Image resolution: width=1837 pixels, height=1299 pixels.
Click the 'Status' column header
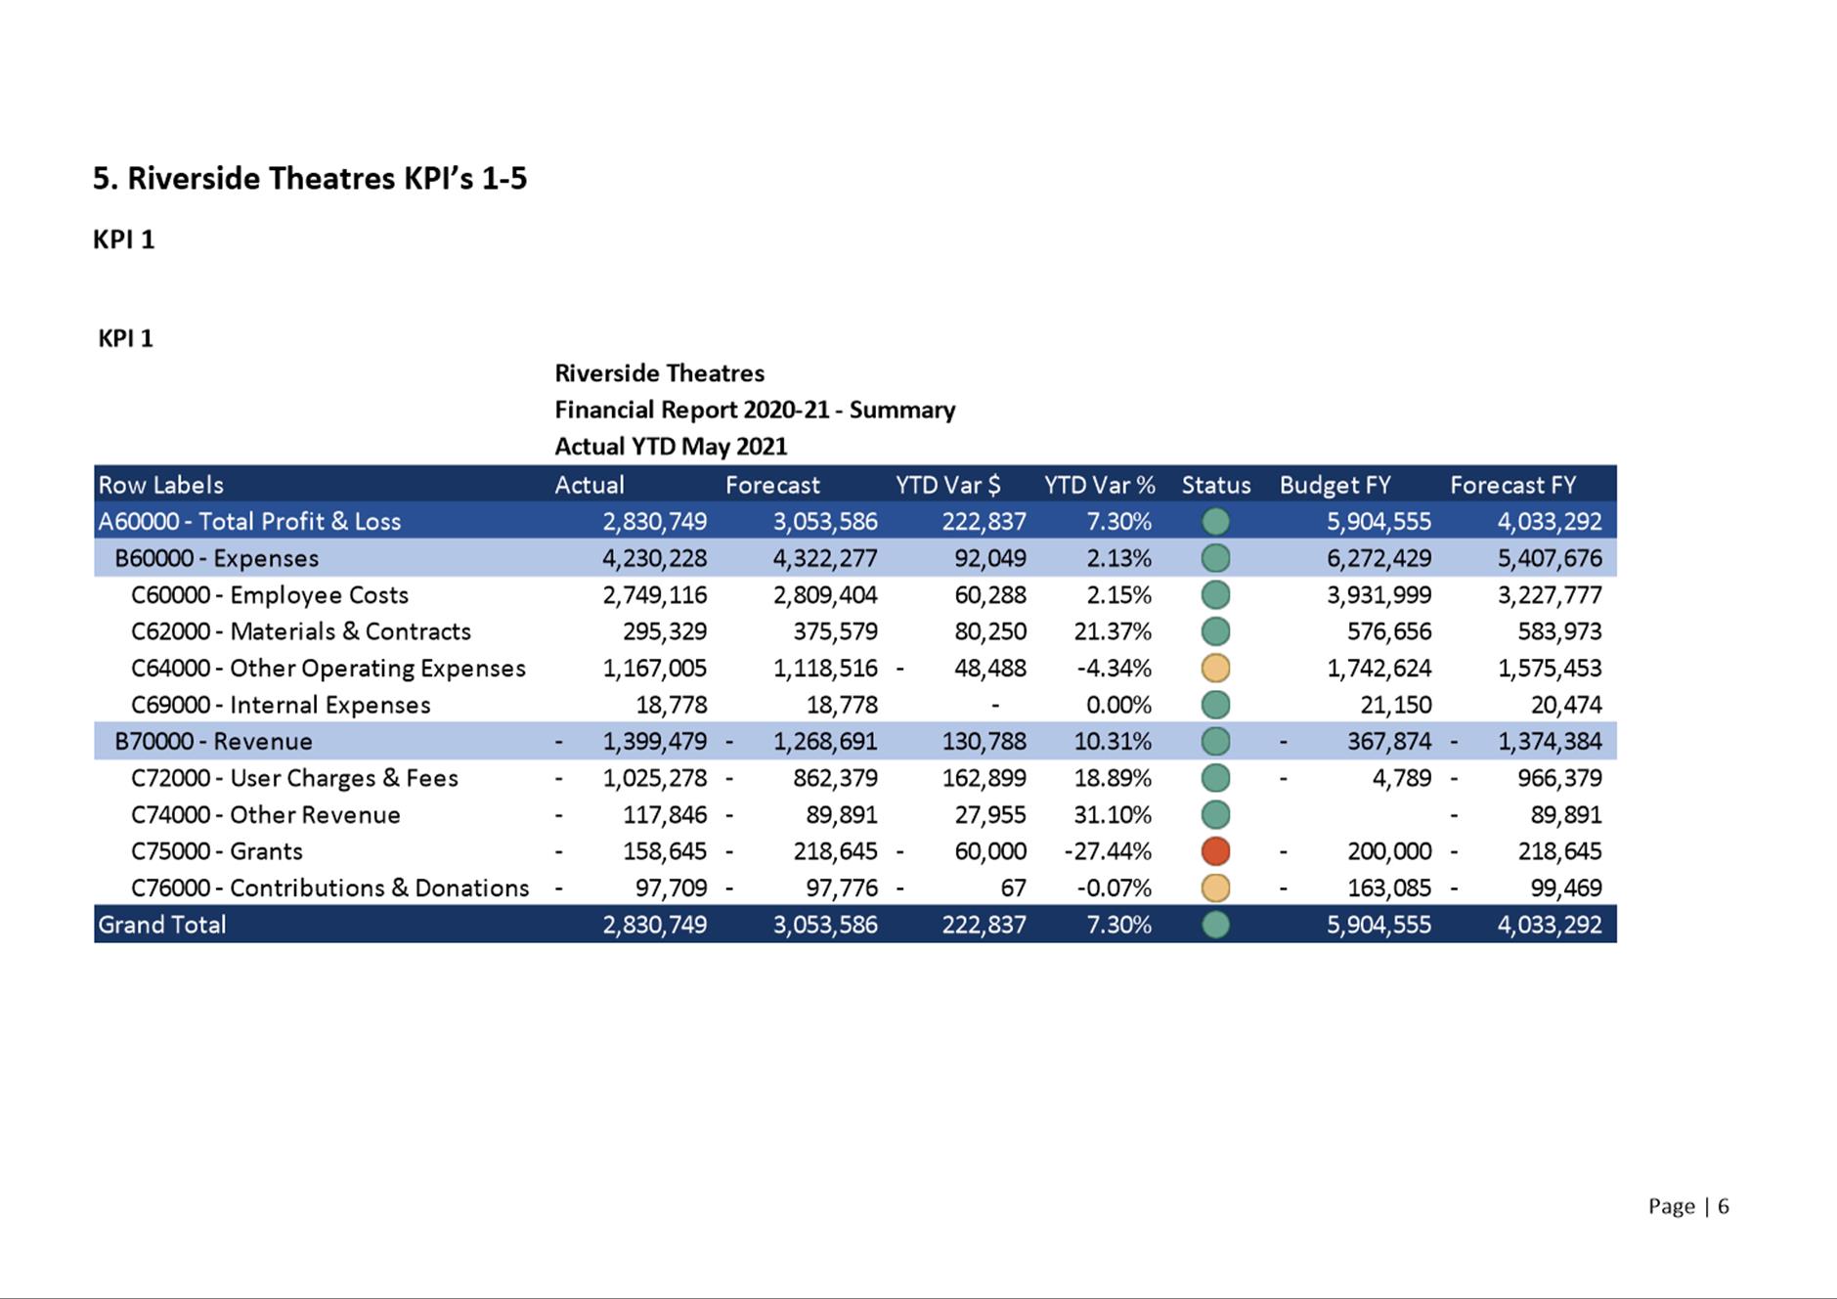[x=1216, y=485]
